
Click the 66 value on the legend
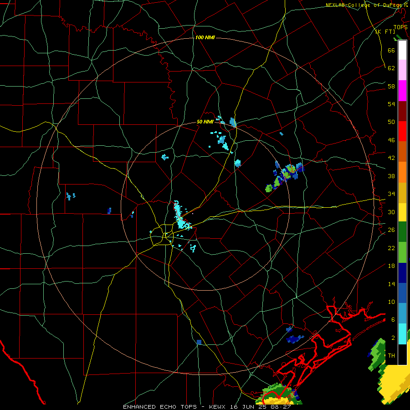tap(391, 50)
